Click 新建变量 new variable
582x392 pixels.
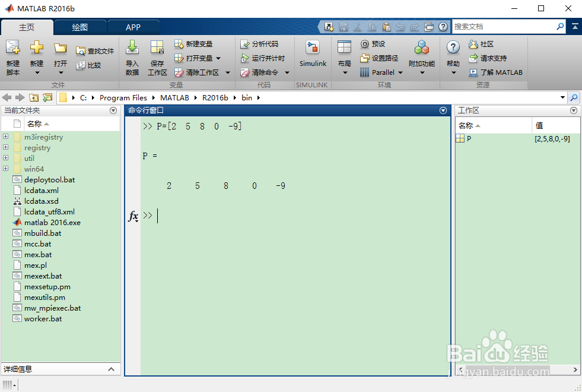[x=194, y=44]
